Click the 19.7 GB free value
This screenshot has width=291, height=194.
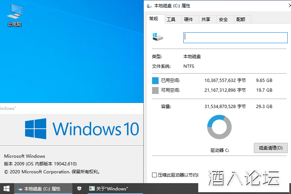pos(264,90)
